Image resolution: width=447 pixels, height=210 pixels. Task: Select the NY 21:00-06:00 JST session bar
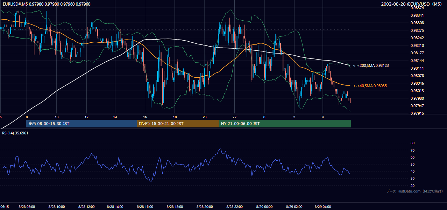(285, 124)
